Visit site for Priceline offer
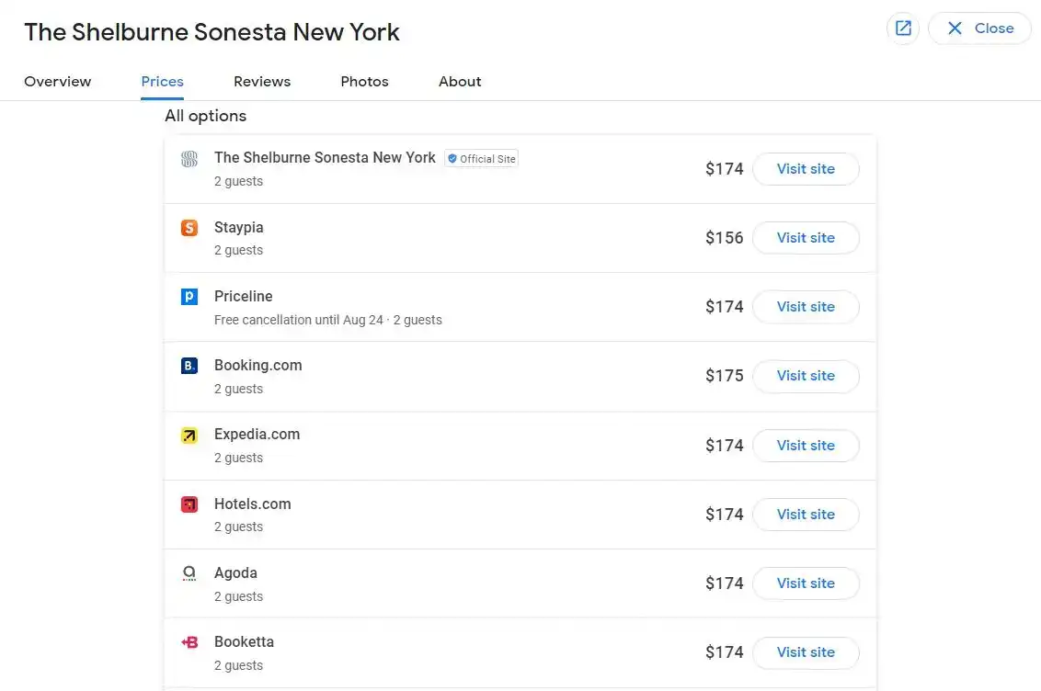The width and height of the screenshot is (1041, 691). coord(806,307)
